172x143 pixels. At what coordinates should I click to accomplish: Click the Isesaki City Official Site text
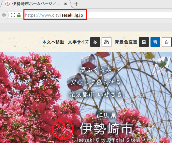click(x=107, y=140)
